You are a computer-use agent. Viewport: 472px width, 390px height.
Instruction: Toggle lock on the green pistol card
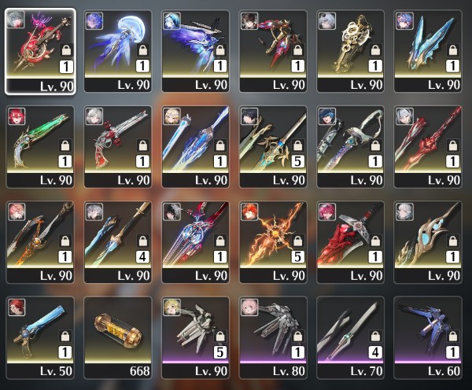pyautogui.click(x=65, y=145)
